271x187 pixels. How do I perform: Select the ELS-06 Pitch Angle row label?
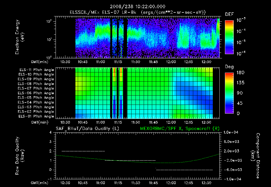click(36, 93)
